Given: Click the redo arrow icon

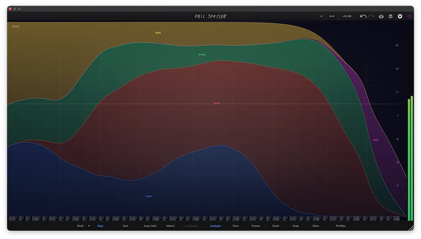Looking at the screenshot, I should pyautogui.click(x=371, y=16).
